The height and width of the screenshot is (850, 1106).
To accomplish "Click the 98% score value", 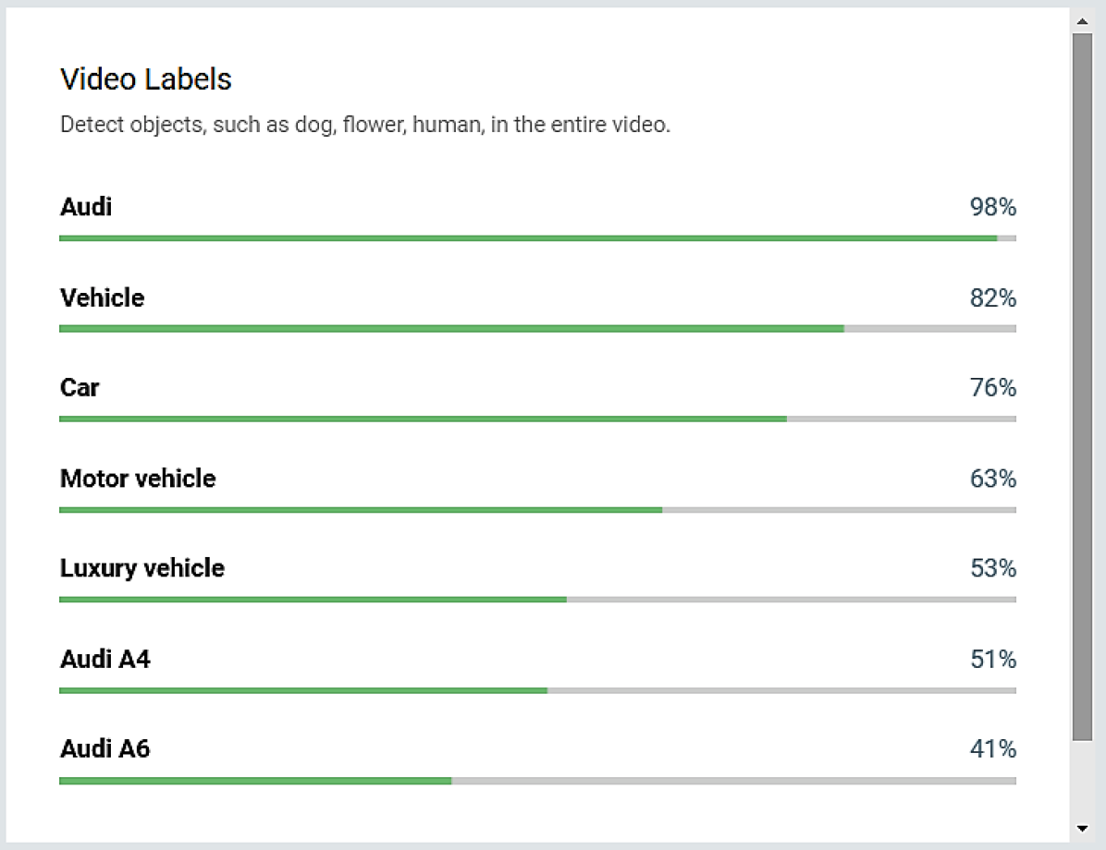I will click(x=992, y=207).
